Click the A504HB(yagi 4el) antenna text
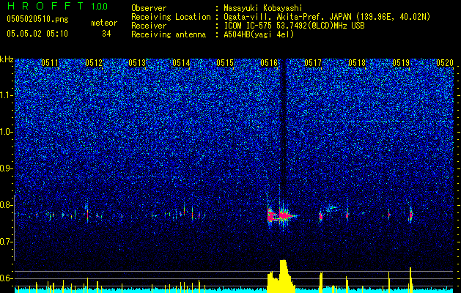Image resolution: width=461 pixels, height=293 pixels. click(x=259, y=34)
